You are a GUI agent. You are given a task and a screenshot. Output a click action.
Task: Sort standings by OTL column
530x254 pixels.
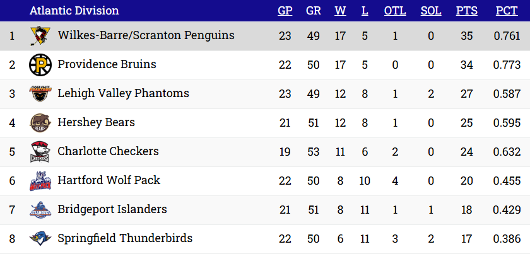395,11
